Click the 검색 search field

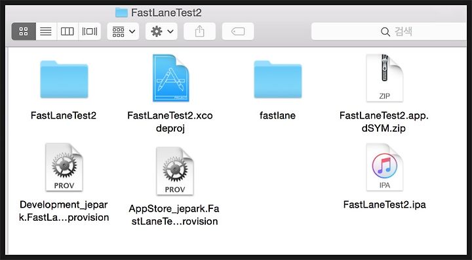[x=389, y=31]
